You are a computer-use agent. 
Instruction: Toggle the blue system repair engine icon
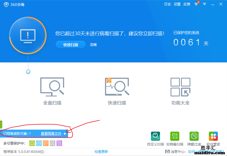coord(39,143)
